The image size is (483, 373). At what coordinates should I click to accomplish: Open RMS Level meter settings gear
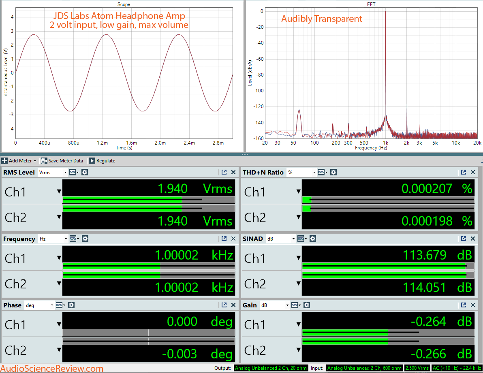pyautogui.click(x=85, y=173)
